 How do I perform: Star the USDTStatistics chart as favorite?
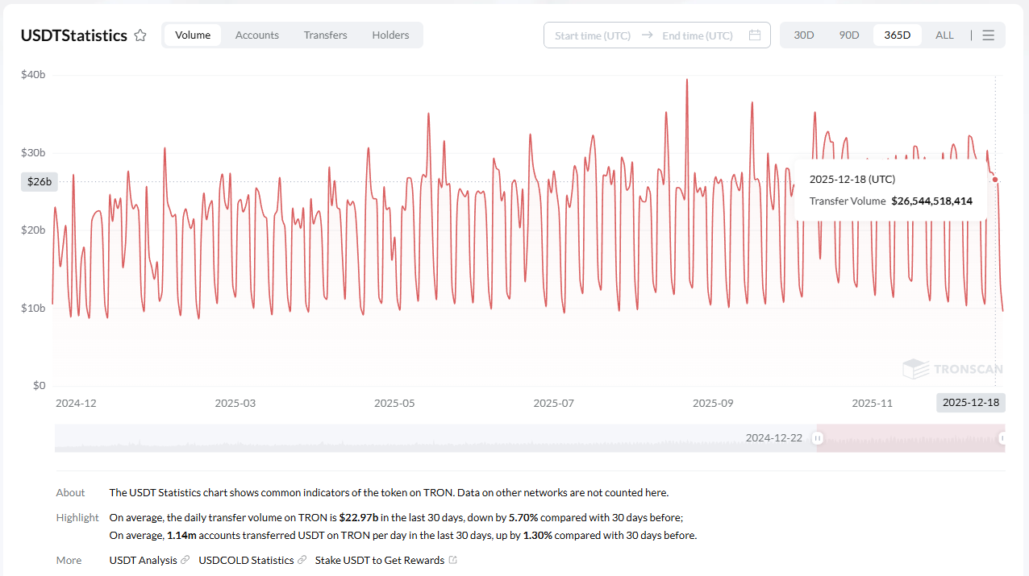[140, 35]
